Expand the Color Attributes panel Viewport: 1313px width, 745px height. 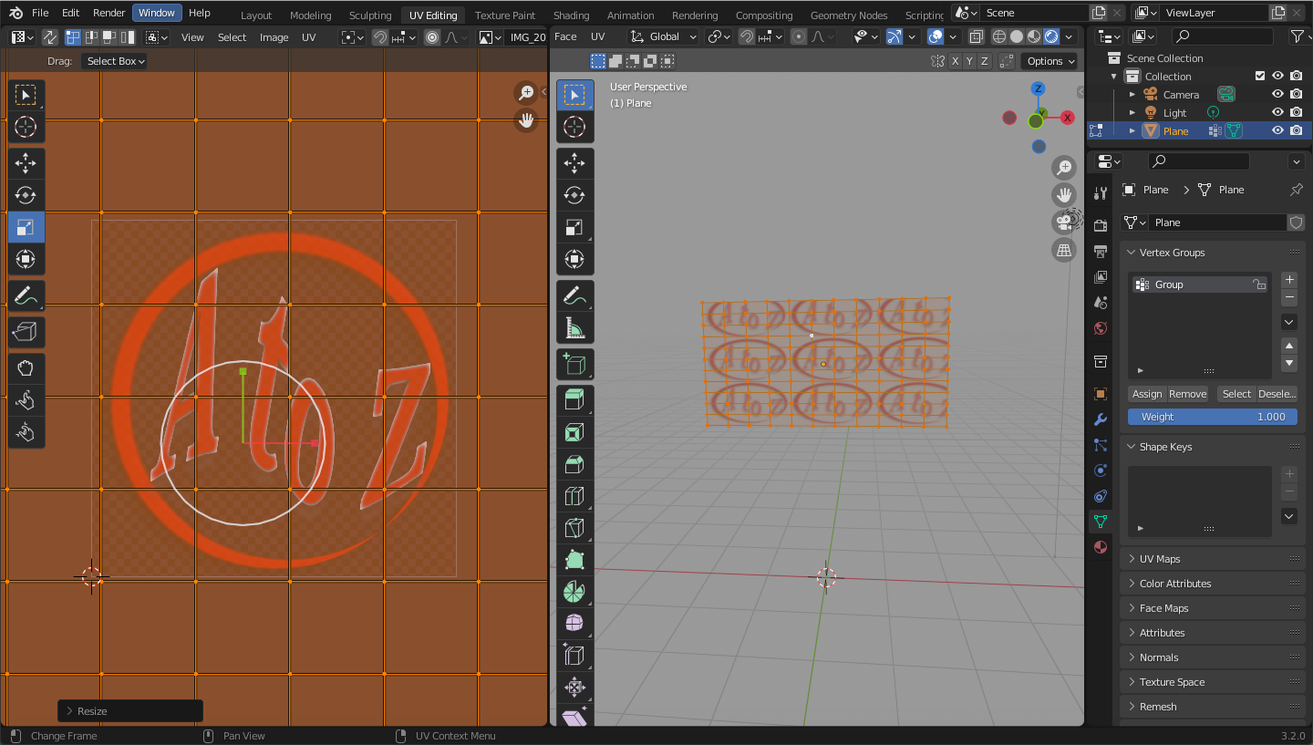pos(1212,584)
